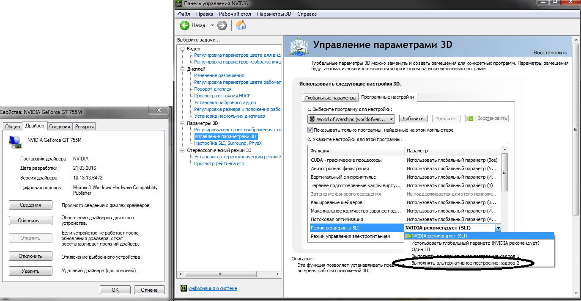Click the Home icon in the toolbar
This screenshot has height=301, width=581.
tap(241, 25)
